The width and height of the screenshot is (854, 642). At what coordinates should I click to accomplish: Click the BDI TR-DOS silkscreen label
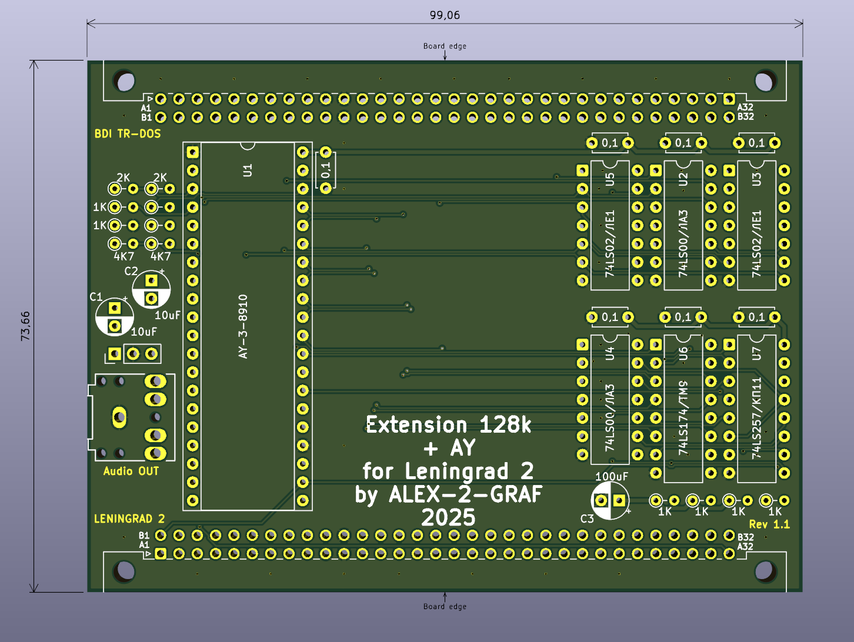click(x=128, y=134)
